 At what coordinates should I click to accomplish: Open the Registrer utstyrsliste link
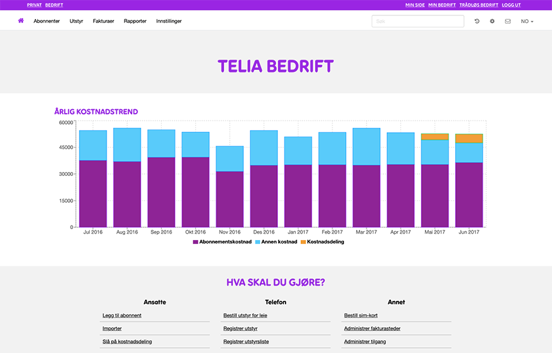point(246,341)
